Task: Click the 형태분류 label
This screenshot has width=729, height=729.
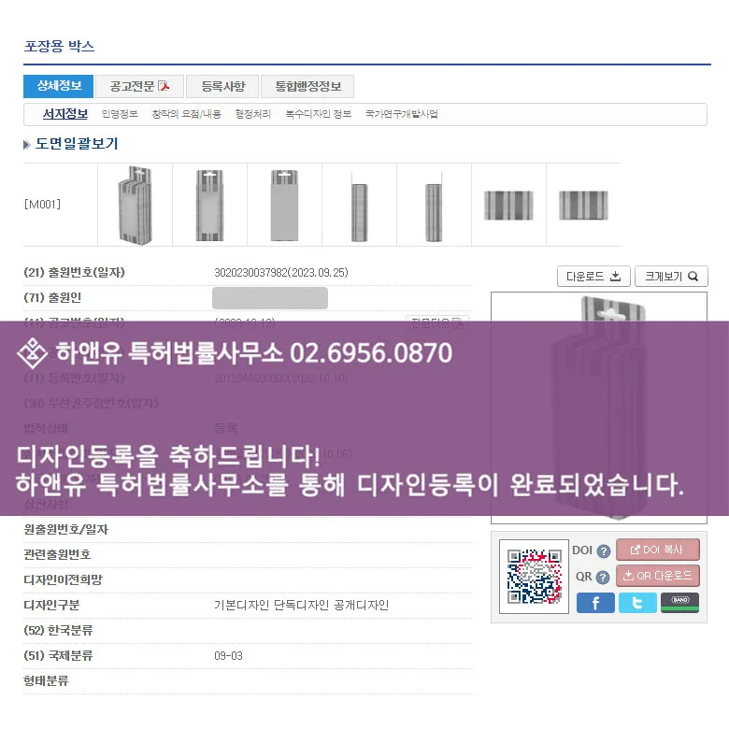Action: tap(46, 680)
